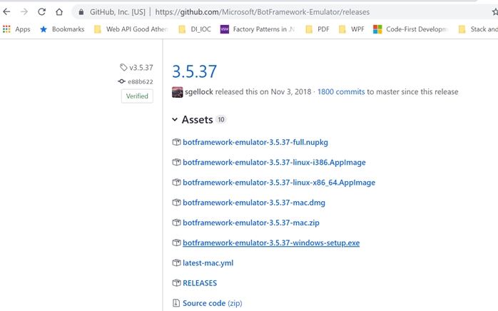Open the Apps grid in bookmarks bar
The image size is (498, 311).
[x=16, y=29]
